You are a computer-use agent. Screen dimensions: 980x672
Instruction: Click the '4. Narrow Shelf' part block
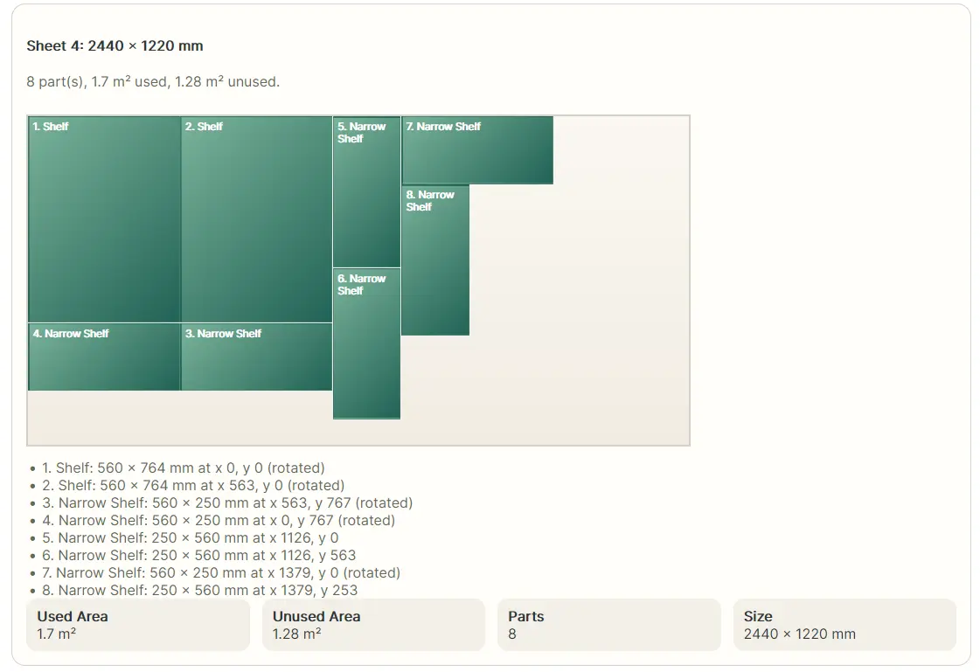tap(104, 357)
